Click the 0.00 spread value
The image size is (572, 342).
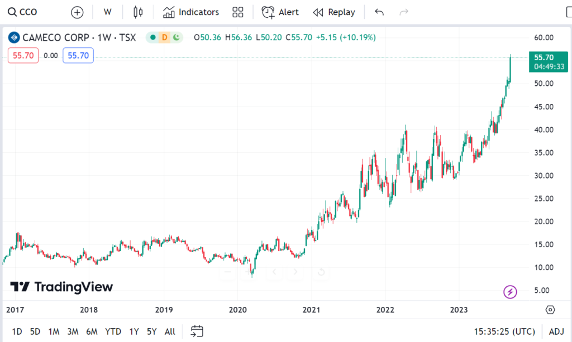51,55
